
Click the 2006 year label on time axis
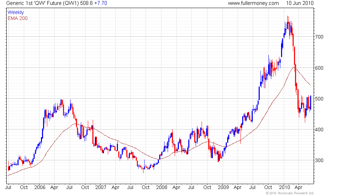(40, 188)
